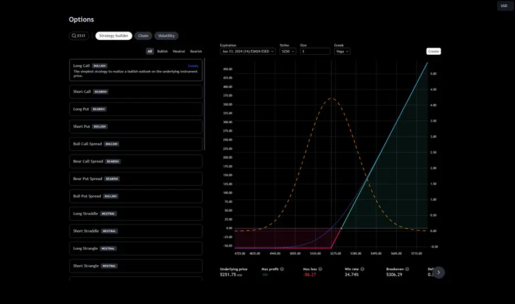Image resolution: width=515 pixels, height=304 pixels.
Task: Click the Options page heading
Action: click(x=81, y=19)
